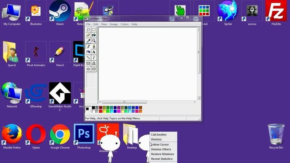Select the Sparck user folder icon
The width and height of the screenshot is (290, 163).
(x=12, y=54)
